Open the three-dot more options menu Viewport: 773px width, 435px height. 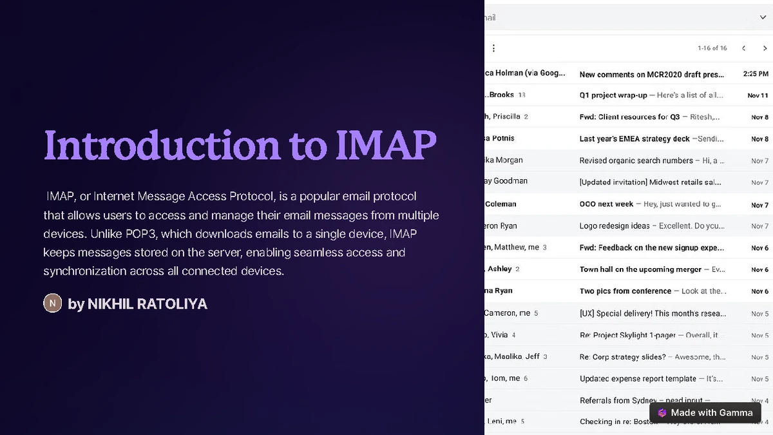coord(493,48)
